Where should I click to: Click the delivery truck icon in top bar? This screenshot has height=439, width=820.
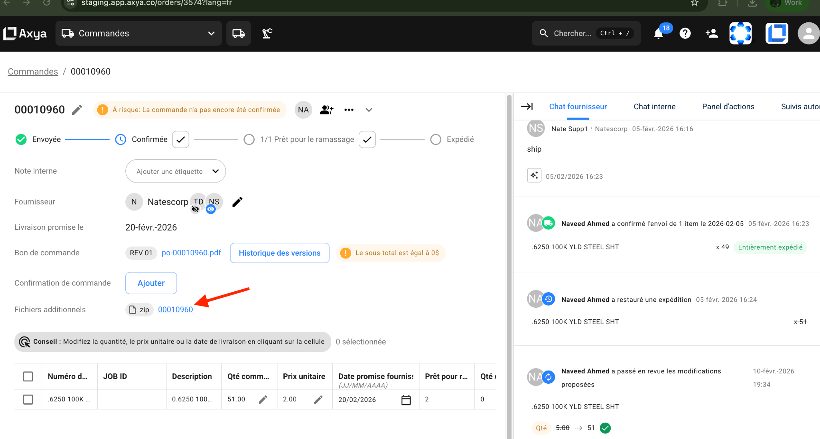point(239,34)
